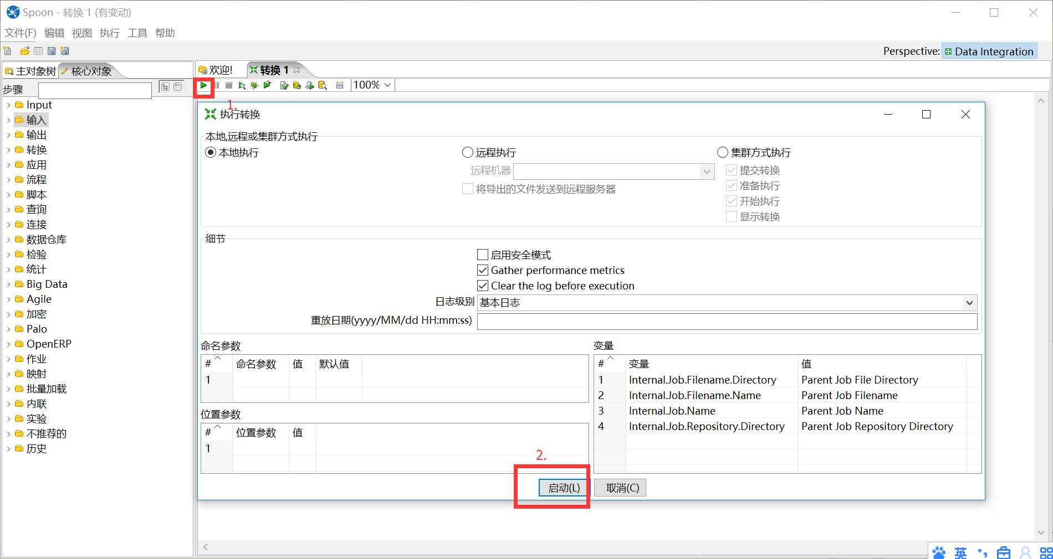This screenshot has height=559, width=1053.
Task: Open the 文件(F) menu
Action: click(x=21, y=33)
